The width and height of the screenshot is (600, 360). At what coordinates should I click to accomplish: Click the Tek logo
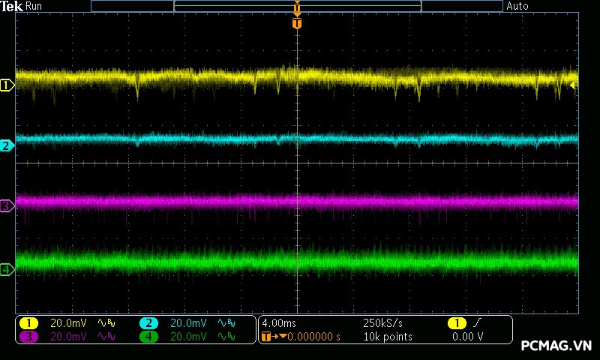tap(11, 6)
